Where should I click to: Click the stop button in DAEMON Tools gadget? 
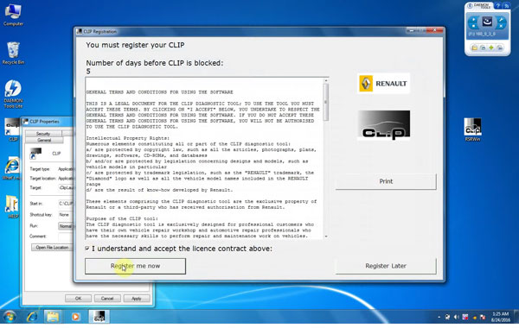474,26
